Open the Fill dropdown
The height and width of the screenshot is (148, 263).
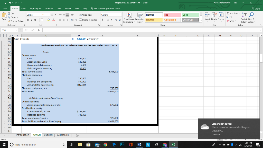(230, 17)
